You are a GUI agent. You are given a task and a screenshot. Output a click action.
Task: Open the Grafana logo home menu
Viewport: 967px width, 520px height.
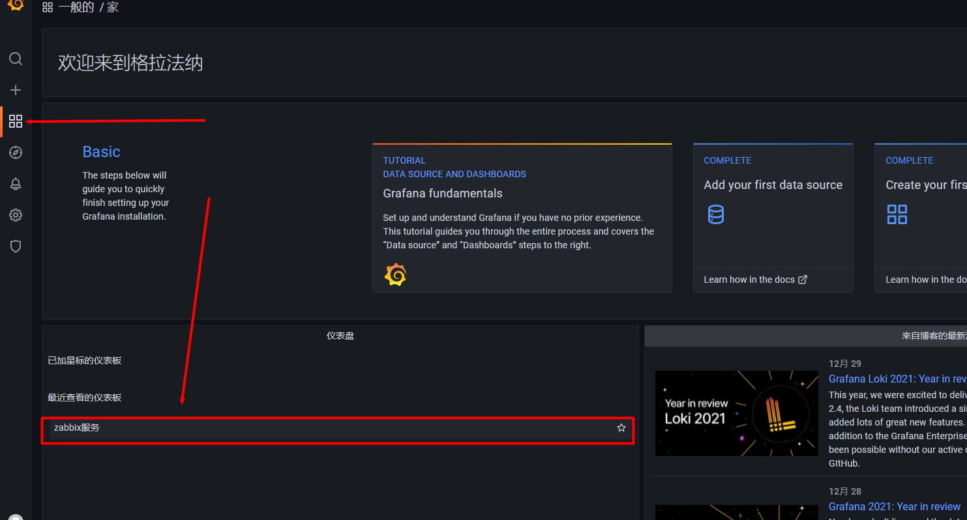(16, 4)
